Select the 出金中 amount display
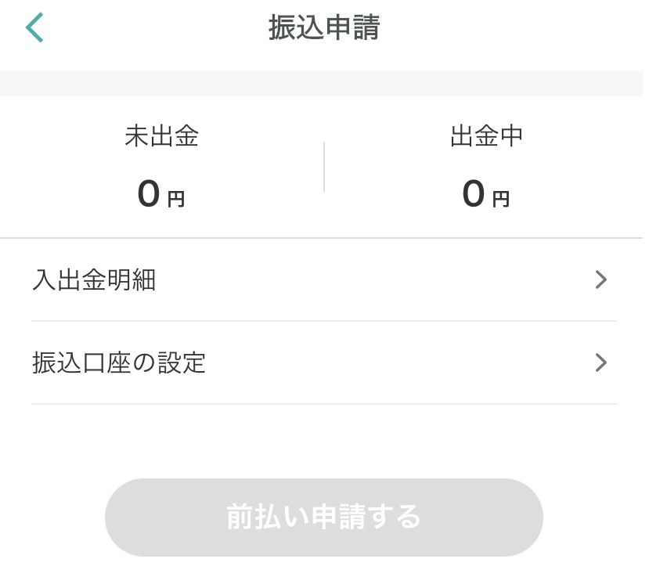The width and height of the screenshot is (649, 577). (486, 194)
